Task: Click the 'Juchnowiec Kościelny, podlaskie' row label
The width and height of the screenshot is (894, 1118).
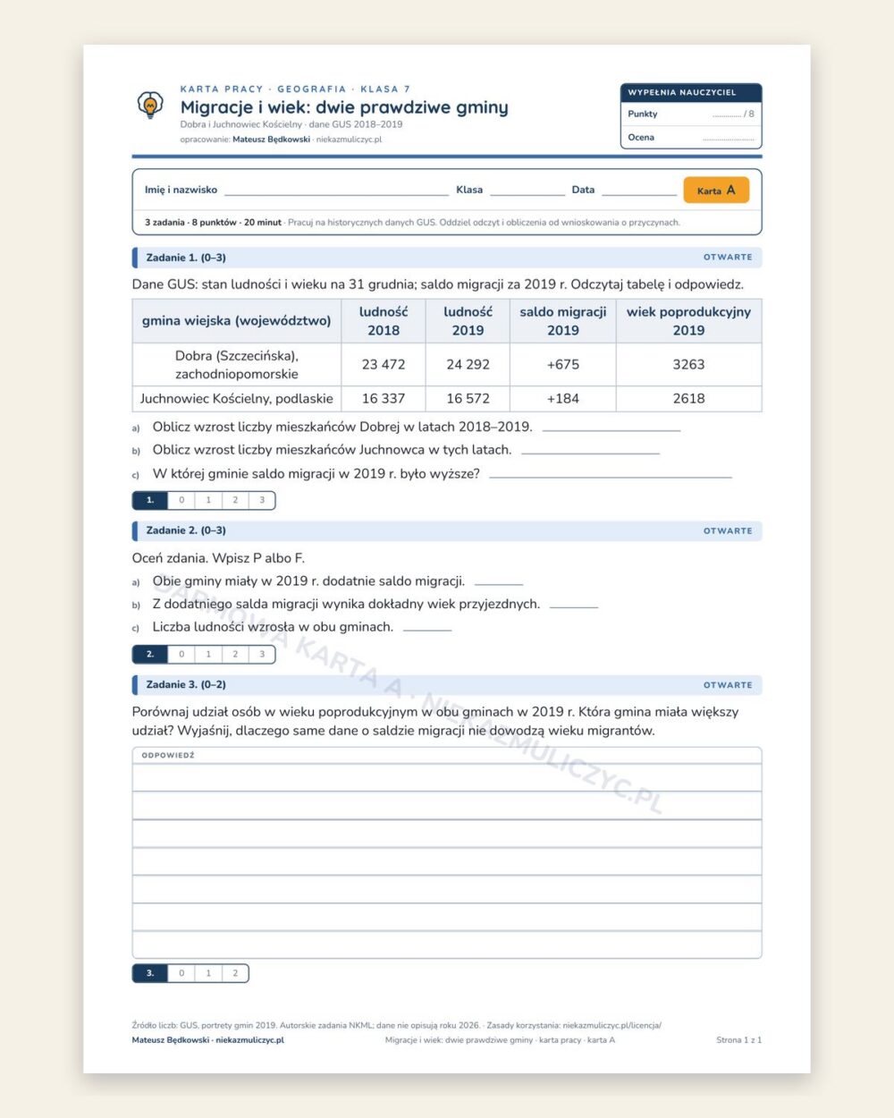Action: tap(237, 399)
